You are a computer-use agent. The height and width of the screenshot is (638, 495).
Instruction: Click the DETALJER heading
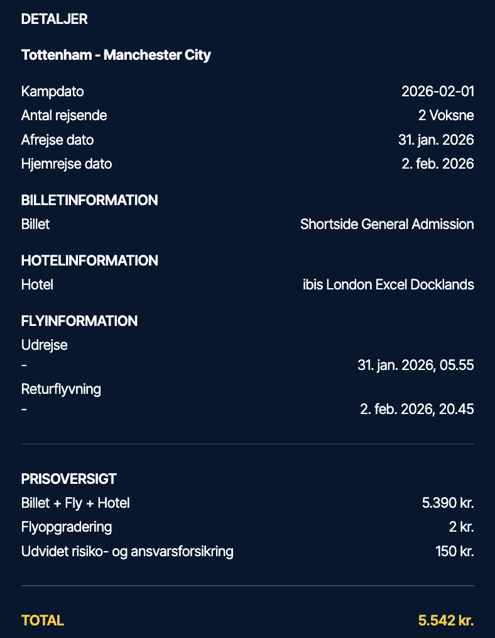pyautogui.click(x=54, y=19)
